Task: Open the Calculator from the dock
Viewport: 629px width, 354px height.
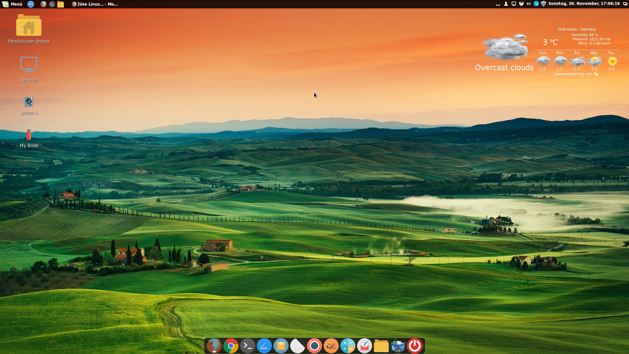Action: [x=348, y=346]
